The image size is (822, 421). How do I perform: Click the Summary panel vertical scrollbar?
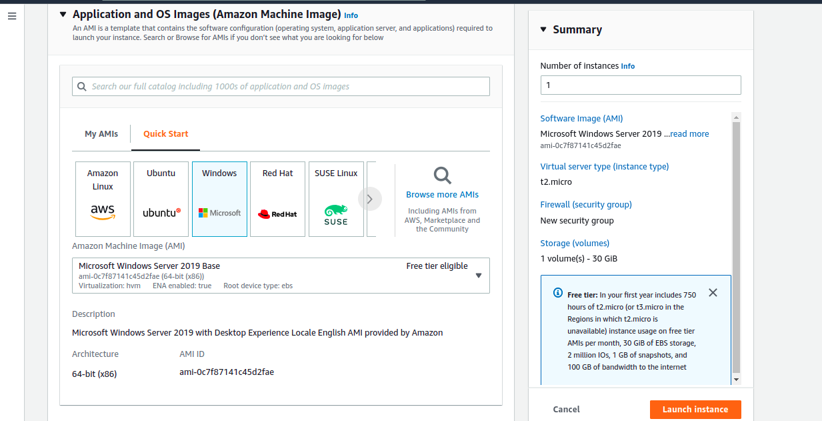point(737,248)
